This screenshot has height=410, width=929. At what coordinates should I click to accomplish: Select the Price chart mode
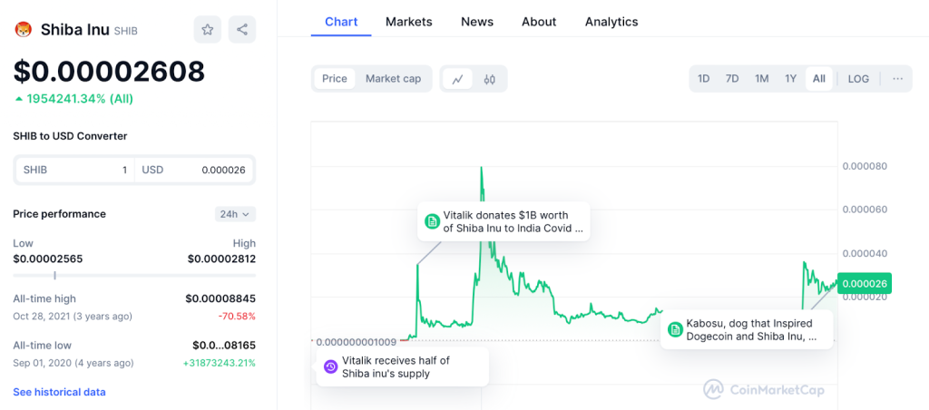(x=335, y=79)
